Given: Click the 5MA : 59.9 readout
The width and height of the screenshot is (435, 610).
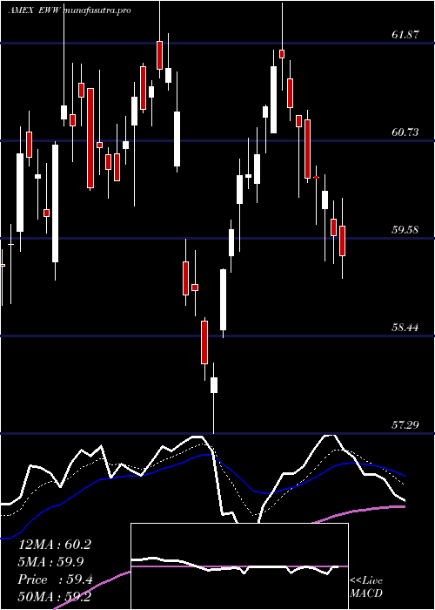Looking at the screenshot, I should 51,562.
